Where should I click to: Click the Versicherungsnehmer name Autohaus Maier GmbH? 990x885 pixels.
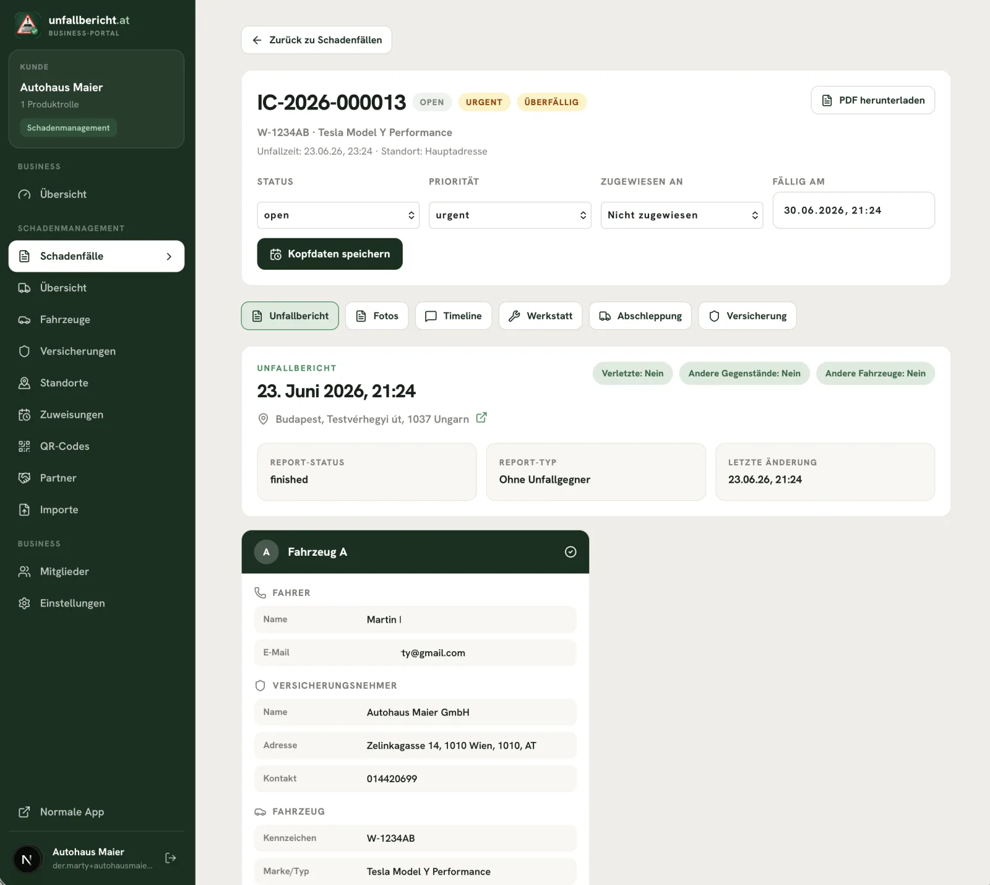(x=418, y=712)
